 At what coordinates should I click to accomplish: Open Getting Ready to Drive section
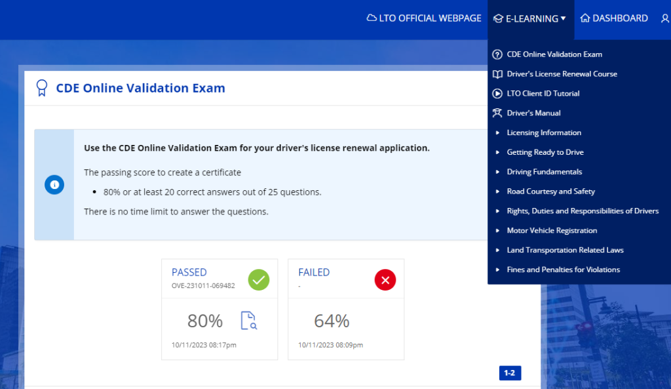545,152
